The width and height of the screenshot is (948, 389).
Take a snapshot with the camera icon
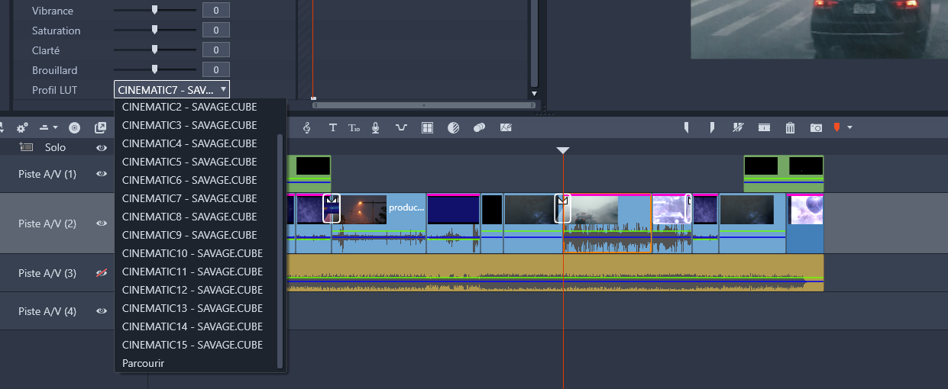[x=816, y=128]
